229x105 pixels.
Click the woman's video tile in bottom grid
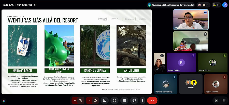click(159, 63)
